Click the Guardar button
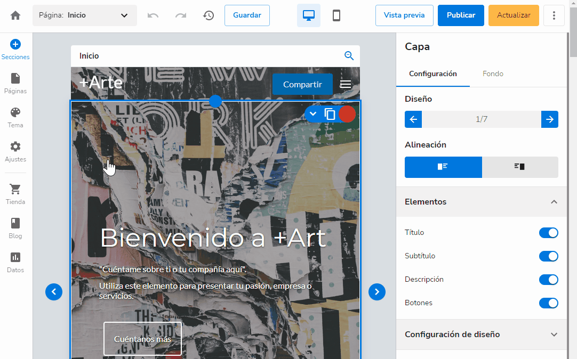577x359 pixels. point(247,15)
